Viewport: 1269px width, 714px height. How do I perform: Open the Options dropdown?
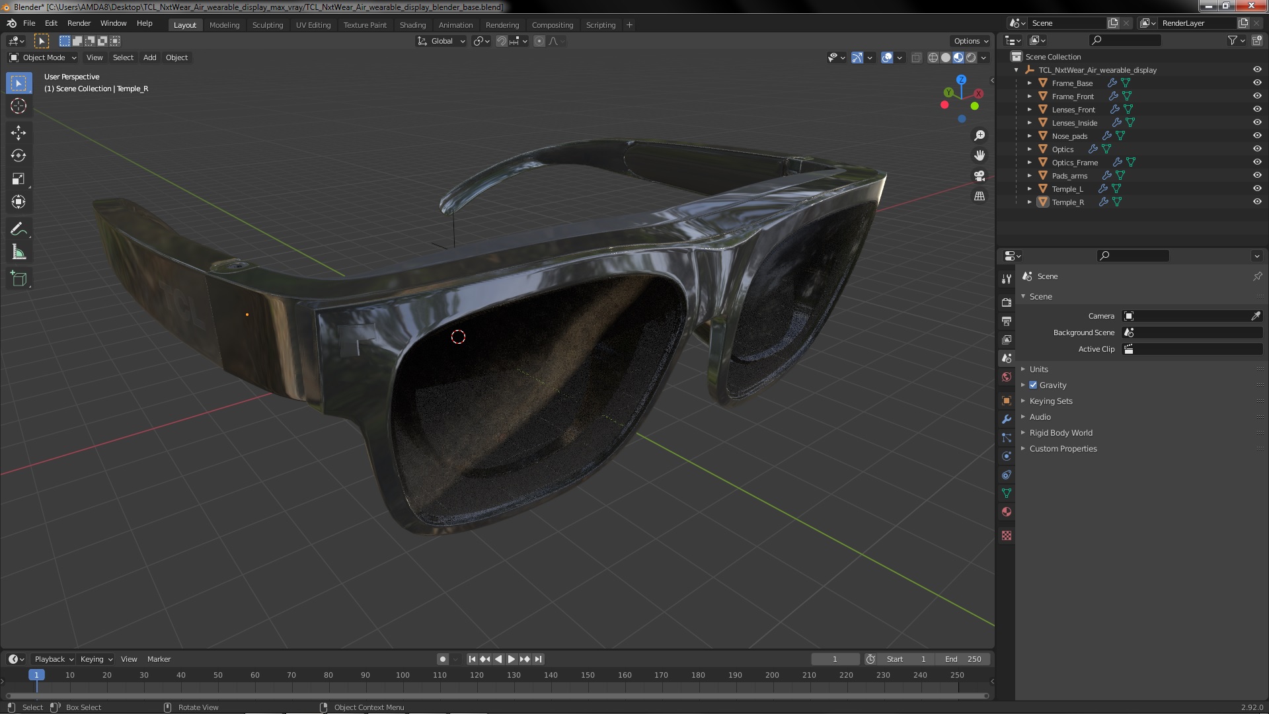click(971, 41)
